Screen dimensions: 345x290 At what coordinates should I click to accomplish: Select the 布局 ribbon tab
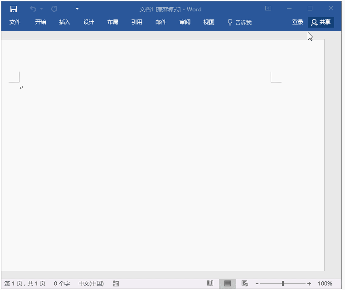[x=112, y=22]
